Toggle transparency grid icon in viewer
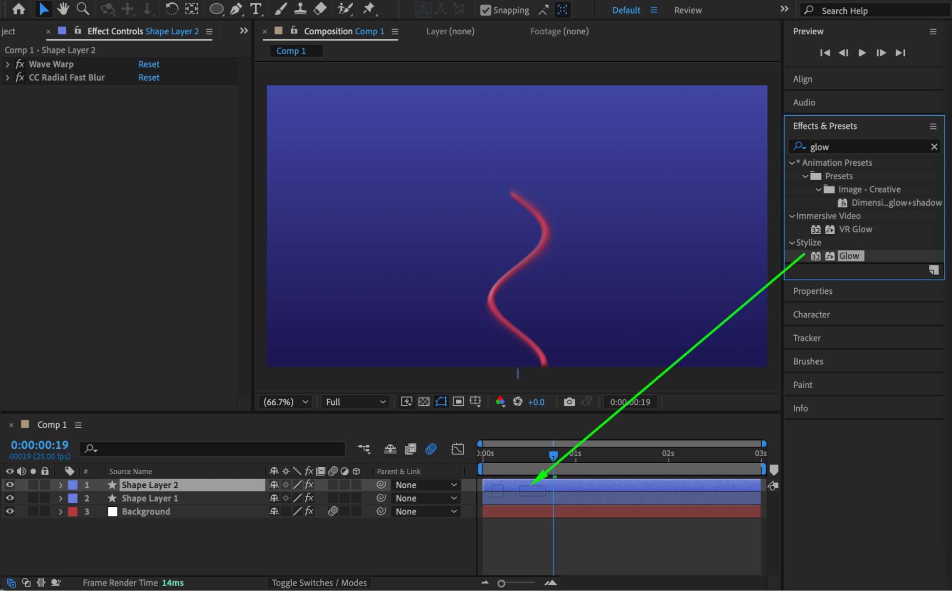 [x=424, y=402]
